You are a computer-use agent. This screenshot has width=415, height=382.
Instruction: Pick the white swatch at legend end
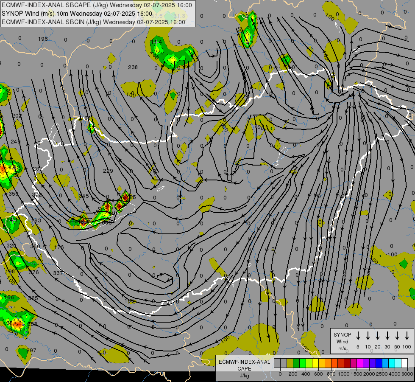tap(404, 363)
